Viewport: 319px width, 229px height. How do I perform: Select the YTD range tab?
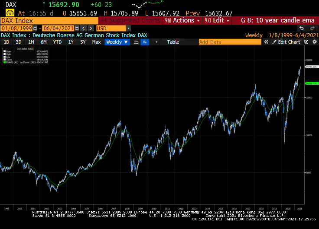pos(57,42)
